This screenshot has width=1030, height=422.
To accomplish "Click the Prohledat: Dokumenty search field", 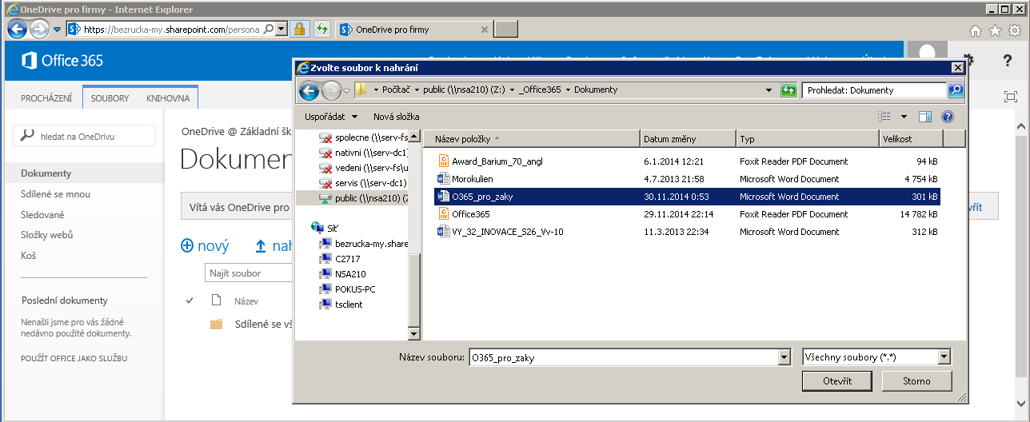I will [x=875, y=90].
